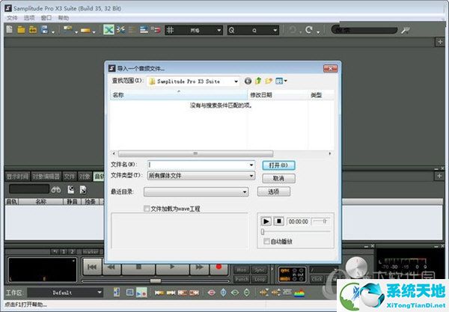Screen dimensions: 449x312
Task: Click the red magnet snap icon
Action: [156, 29]
